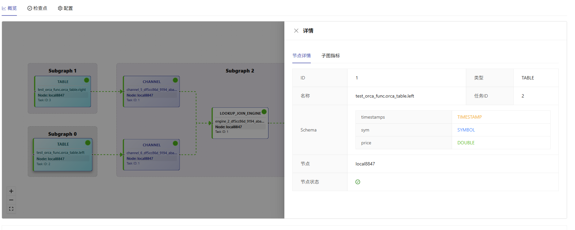
Task: Open the 配置 configuration tab
Action: [65, 8]
